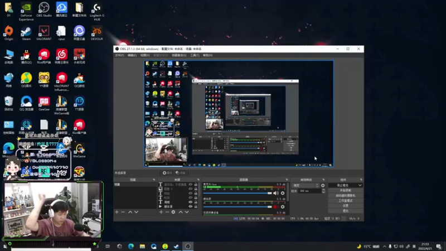Open transition properties gear beside 渐变

pos(323,185)
